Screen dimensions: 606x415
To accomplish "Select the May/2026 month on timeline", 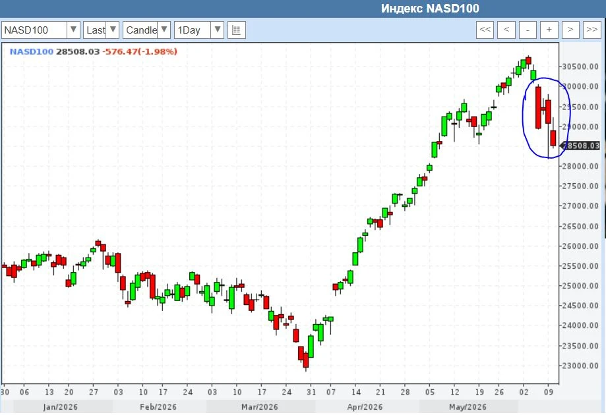I will [468, 407].
